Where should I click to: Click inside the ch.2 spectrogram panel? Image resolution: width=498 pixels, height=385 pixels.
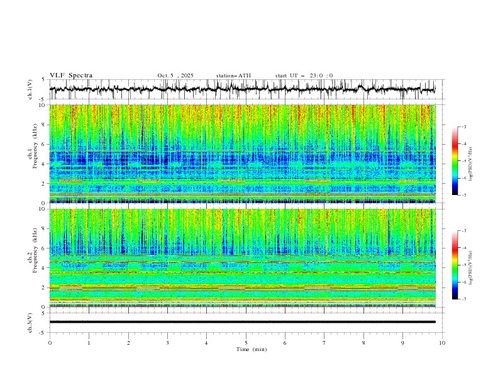242,258
